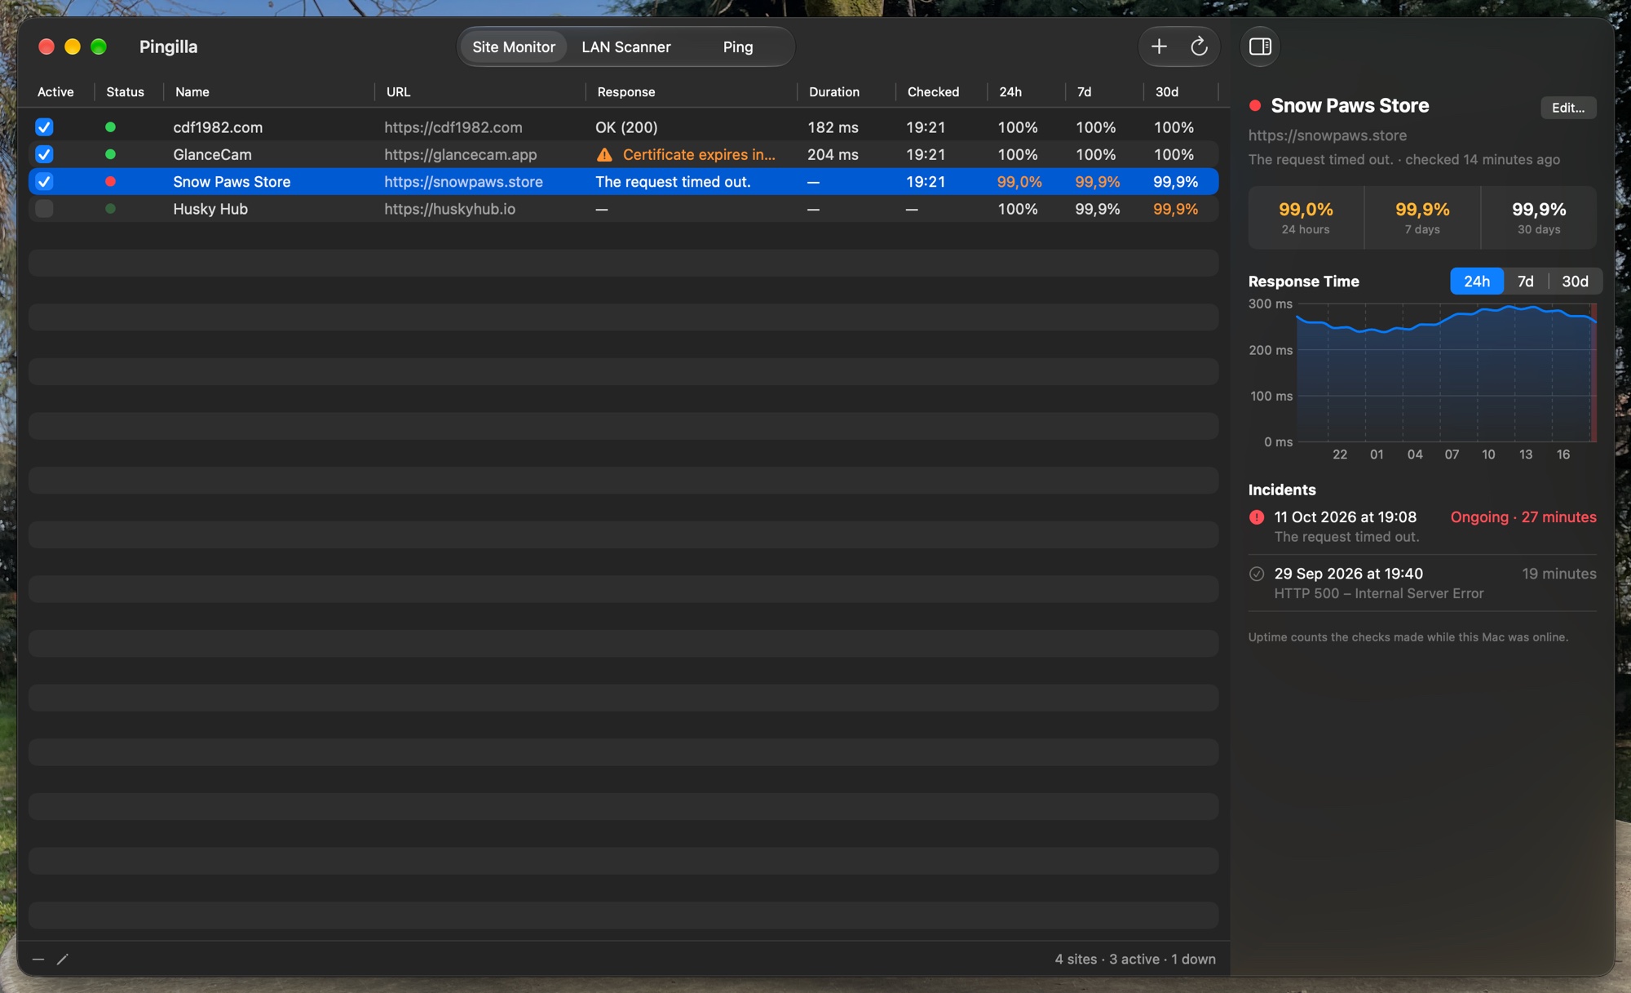Open https://snowpaws.store link in sidebar
Image resolution: width=1631 pixels, height=993 pixels.
1327,135
